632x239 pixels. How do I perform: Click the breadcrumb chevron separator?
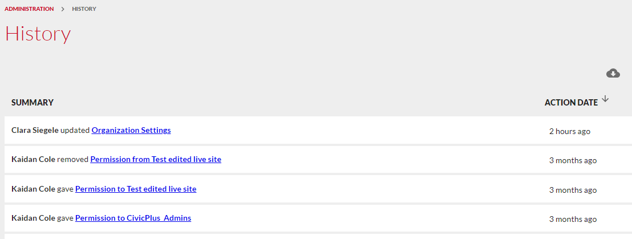click(63, 9)
